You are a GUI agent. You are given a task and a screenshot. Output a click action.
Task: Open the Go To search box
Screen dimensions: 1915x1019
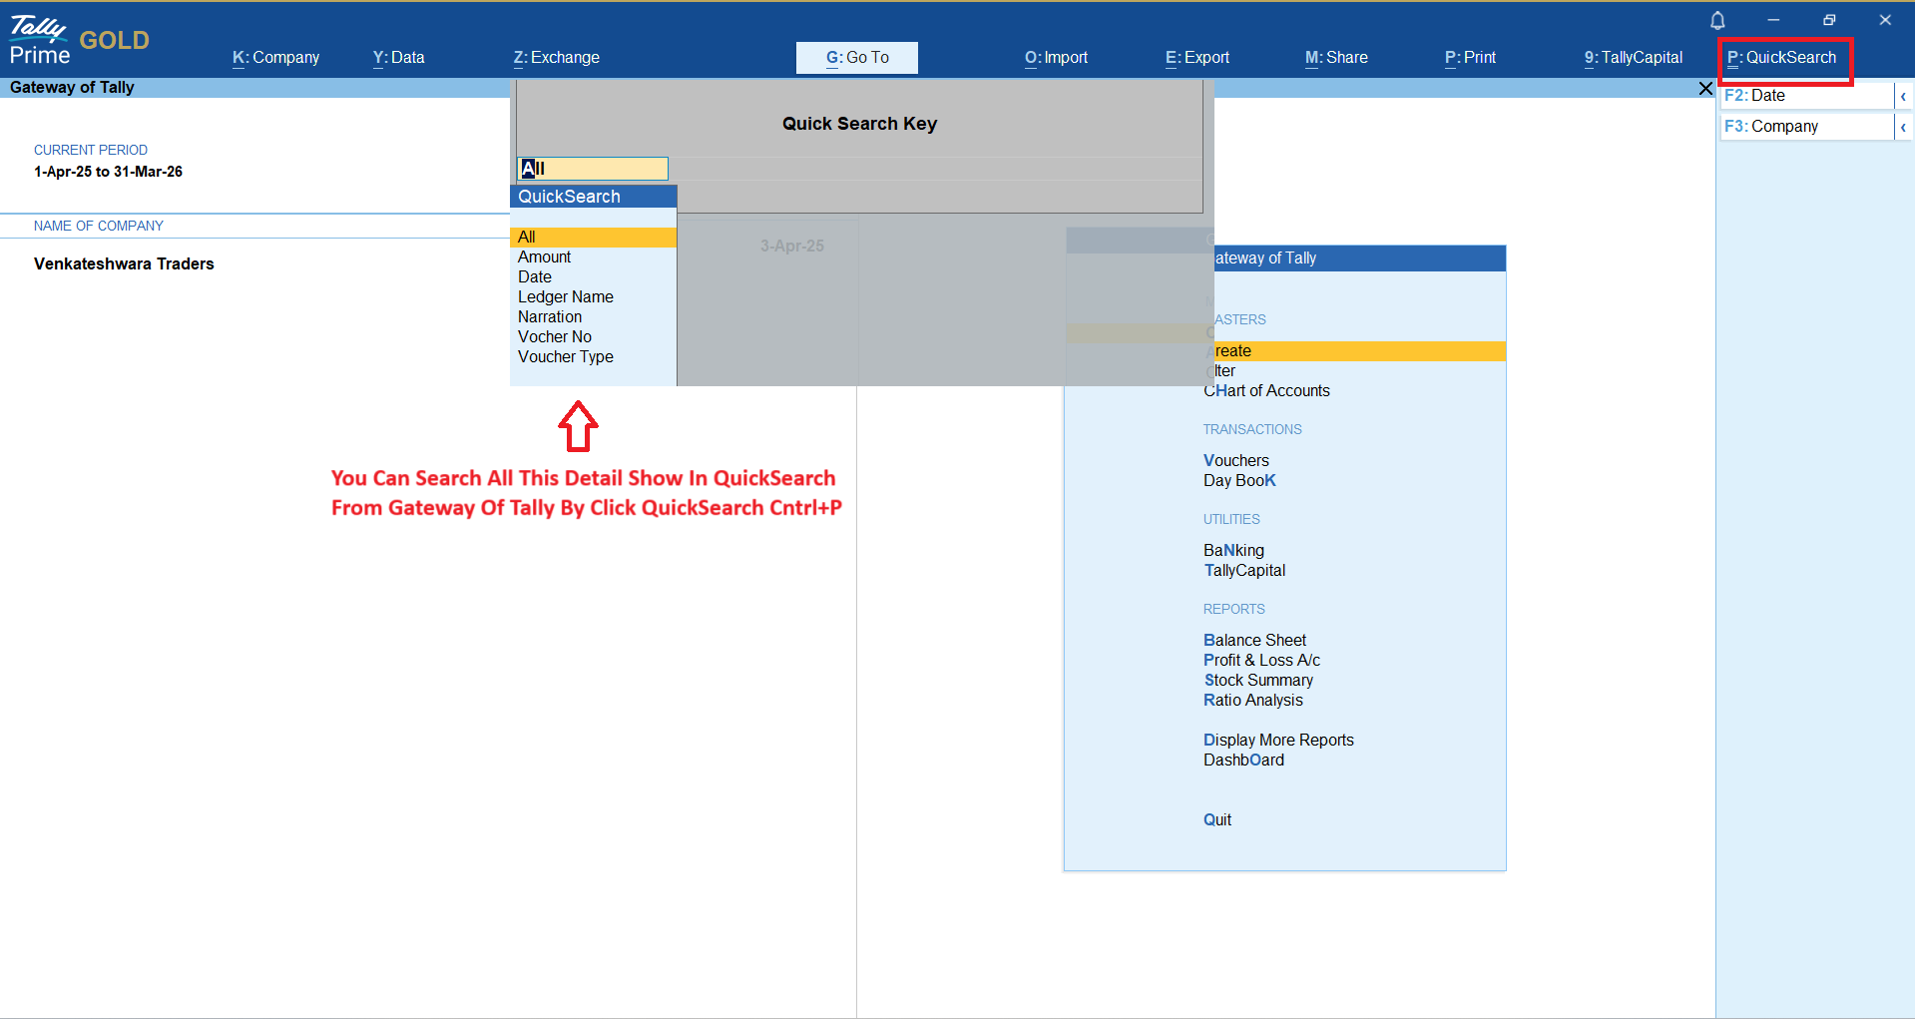coord(856,58)
